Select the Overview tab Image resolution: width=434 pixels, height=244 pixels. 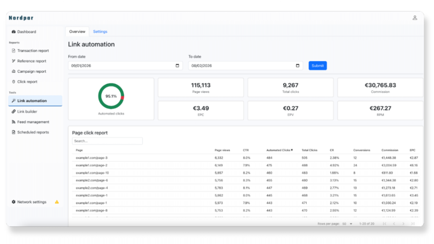click(x=77, y=32)
